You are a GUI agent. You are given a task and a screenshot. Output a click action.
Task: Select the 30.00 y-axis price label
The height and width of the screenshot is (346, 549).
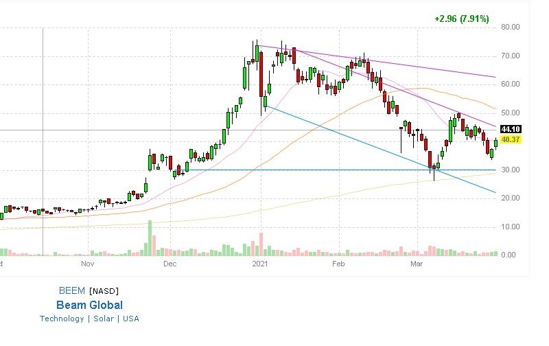click(511, 170)
